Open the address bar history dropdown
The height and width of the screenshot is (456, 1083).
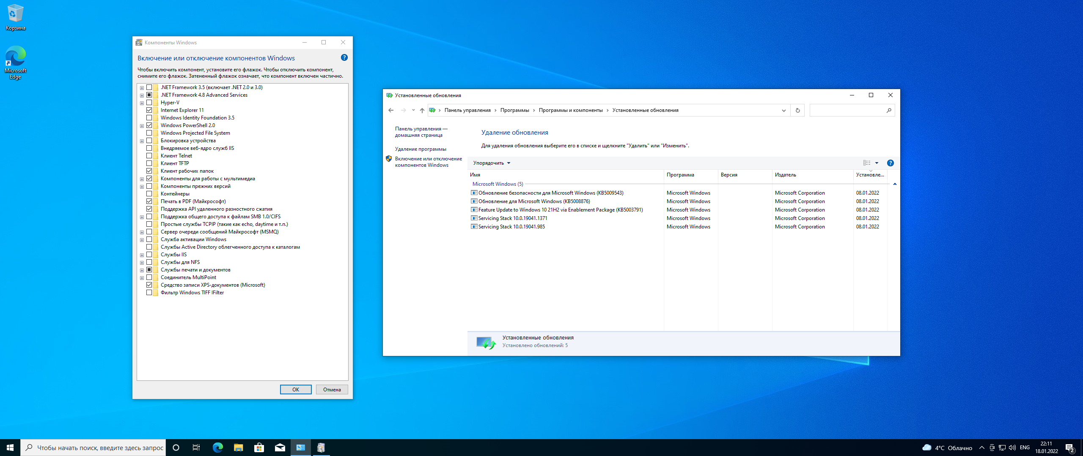(783, 110)
